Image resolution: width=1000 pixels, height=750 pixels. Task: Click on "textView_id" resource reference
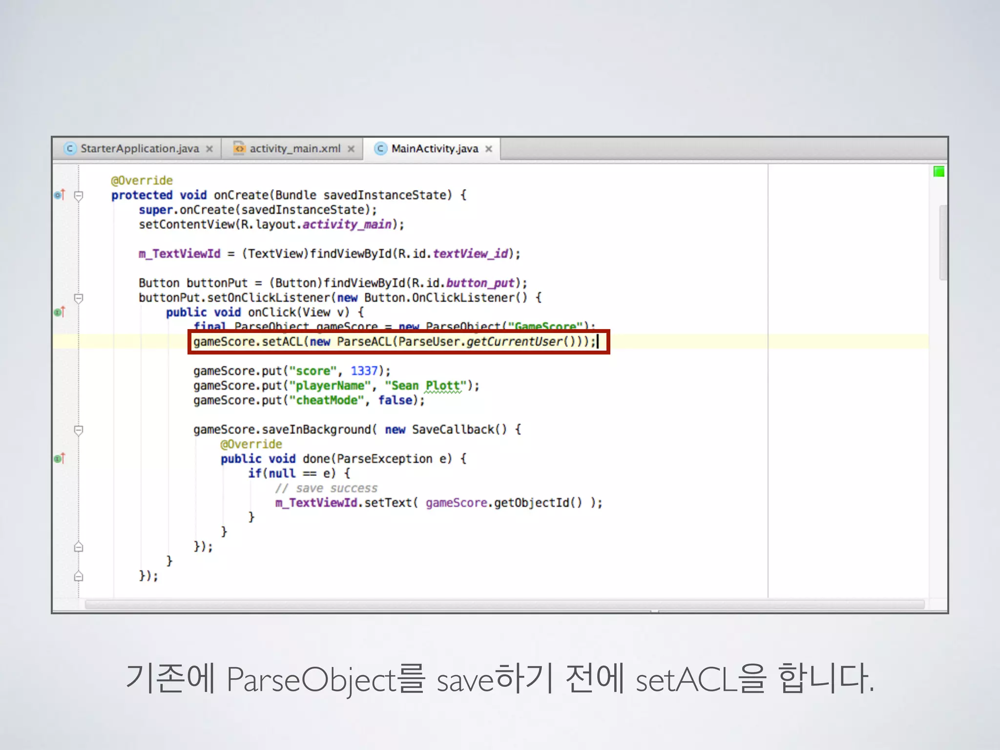point(470,254)
